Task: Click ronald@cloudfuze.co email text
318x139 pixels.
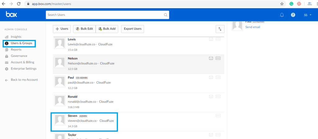Action: point(82,102)
